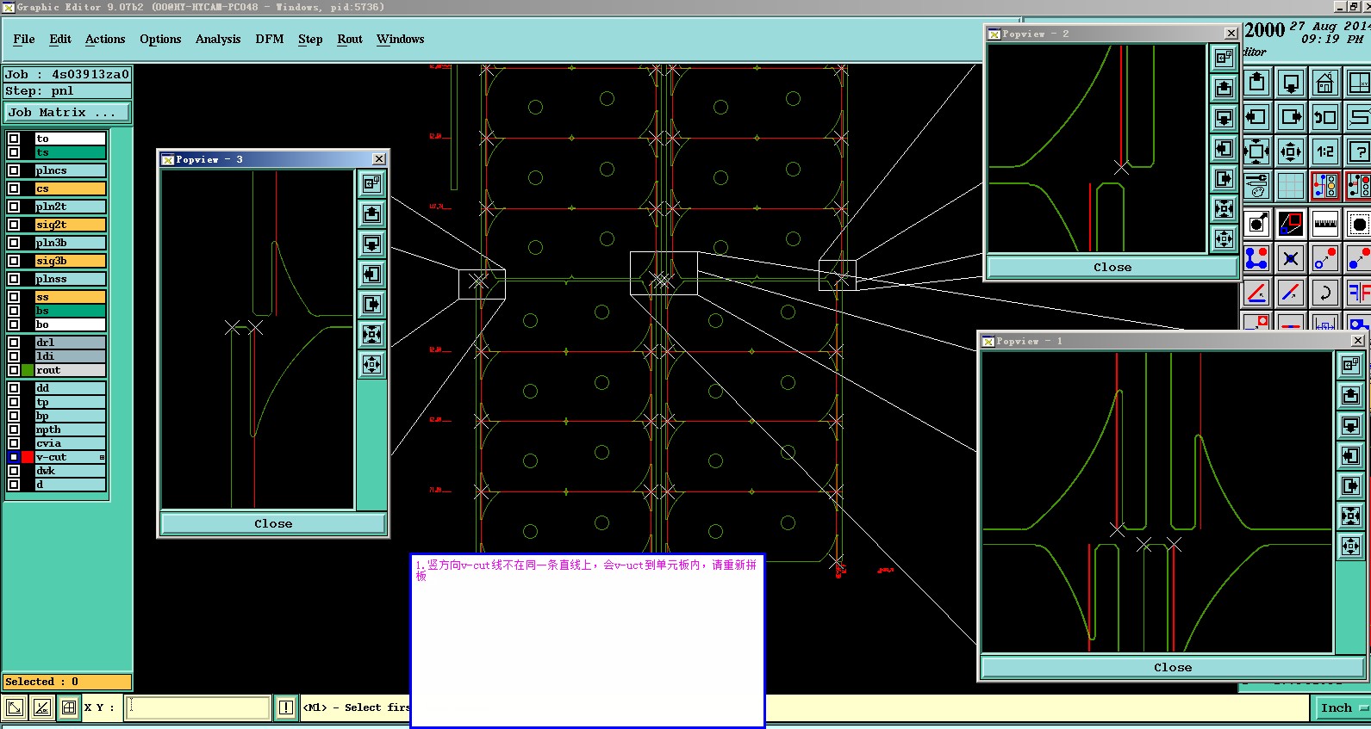Click the X Y coordinate input field

[198, 707]
